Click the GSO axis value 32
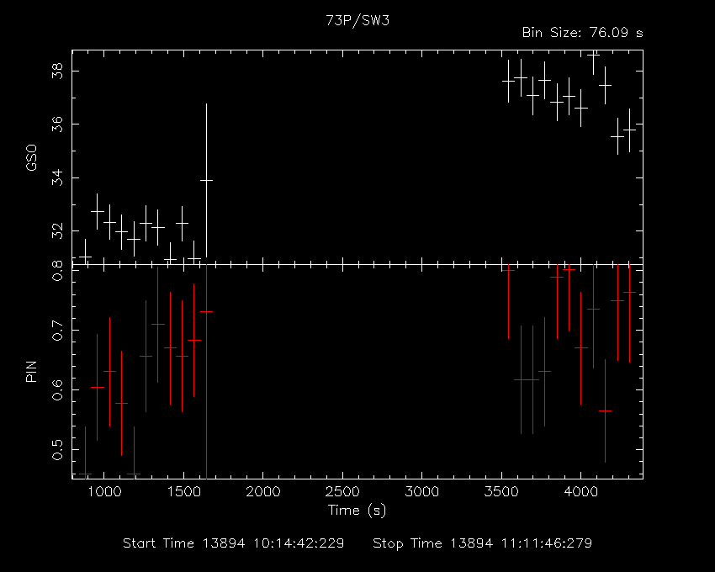This screenshot has height=572, width=715. pos(57,231)
